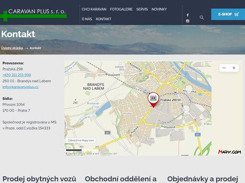Screen dimensions: 245x183
Task: Open the Fotogalerie menu item
Action: [x=121, y=9]
